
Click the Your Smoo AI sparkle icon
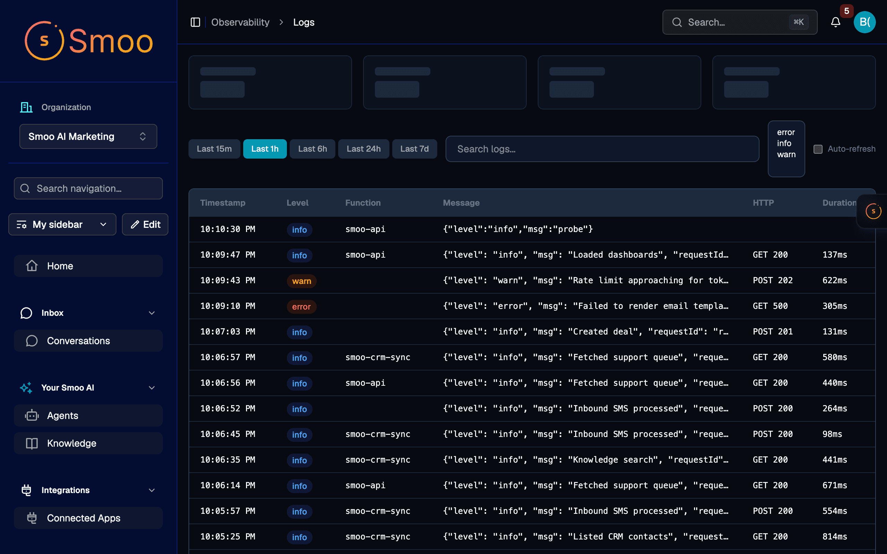(26, 387)
